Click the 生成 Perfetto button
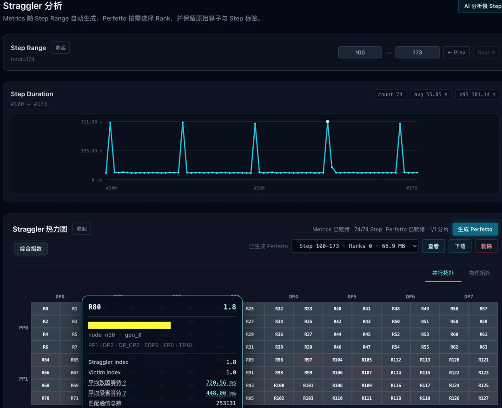 (475, 229)
